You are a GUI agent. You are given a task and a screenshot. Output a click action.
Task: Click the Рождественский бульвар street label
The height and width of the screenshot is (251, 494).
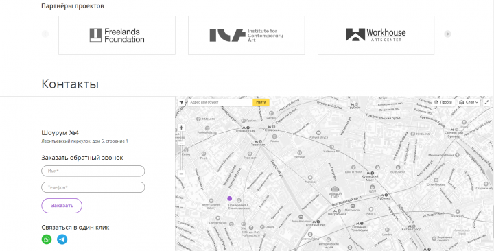(x=383, y=117)
